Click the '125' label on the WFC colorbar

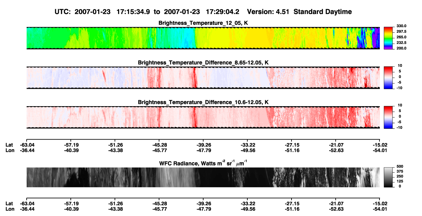pos(400,181)
